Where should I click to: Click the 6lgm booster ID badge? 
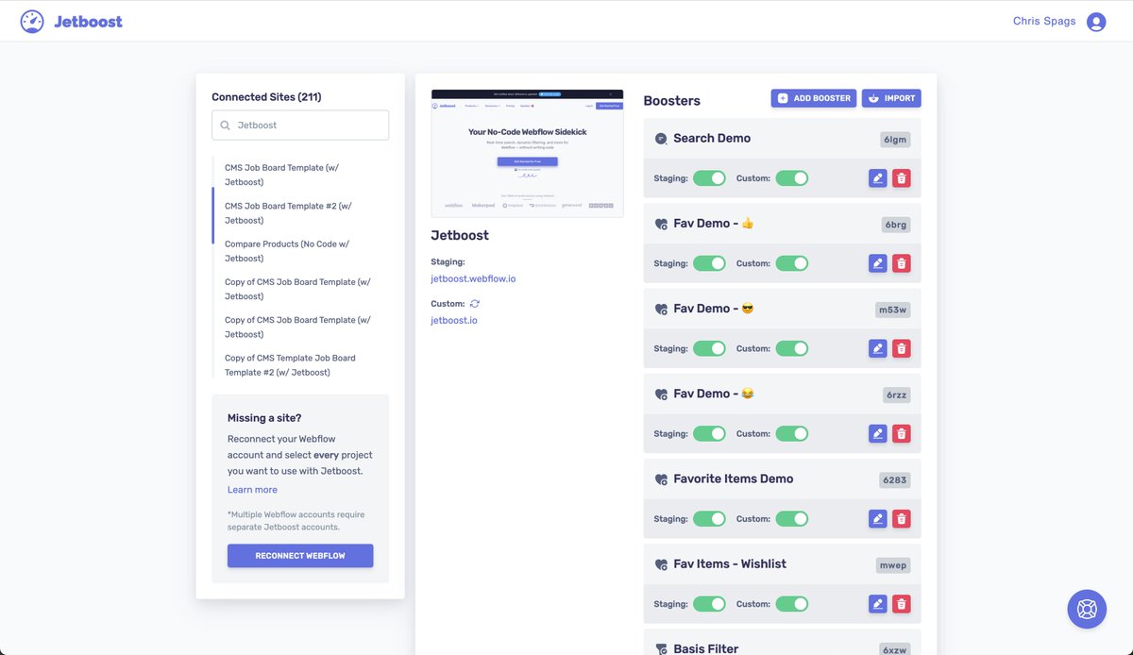click(x=895, y=140)
